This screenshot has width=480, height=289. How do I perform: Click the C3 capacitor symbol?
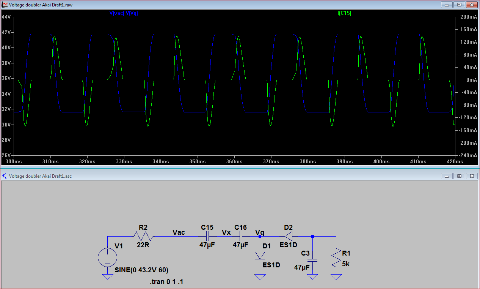pyautogui.click(x=312, y=261)
